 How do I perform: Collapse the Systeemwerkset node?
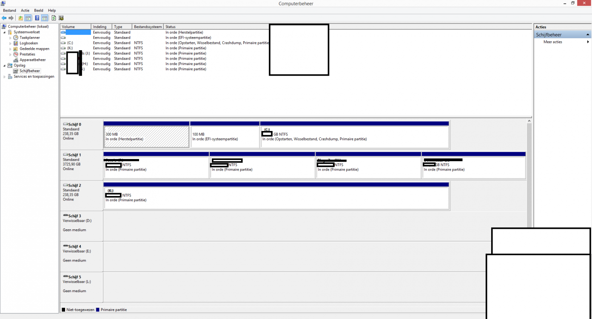click(x=5, y=32)
